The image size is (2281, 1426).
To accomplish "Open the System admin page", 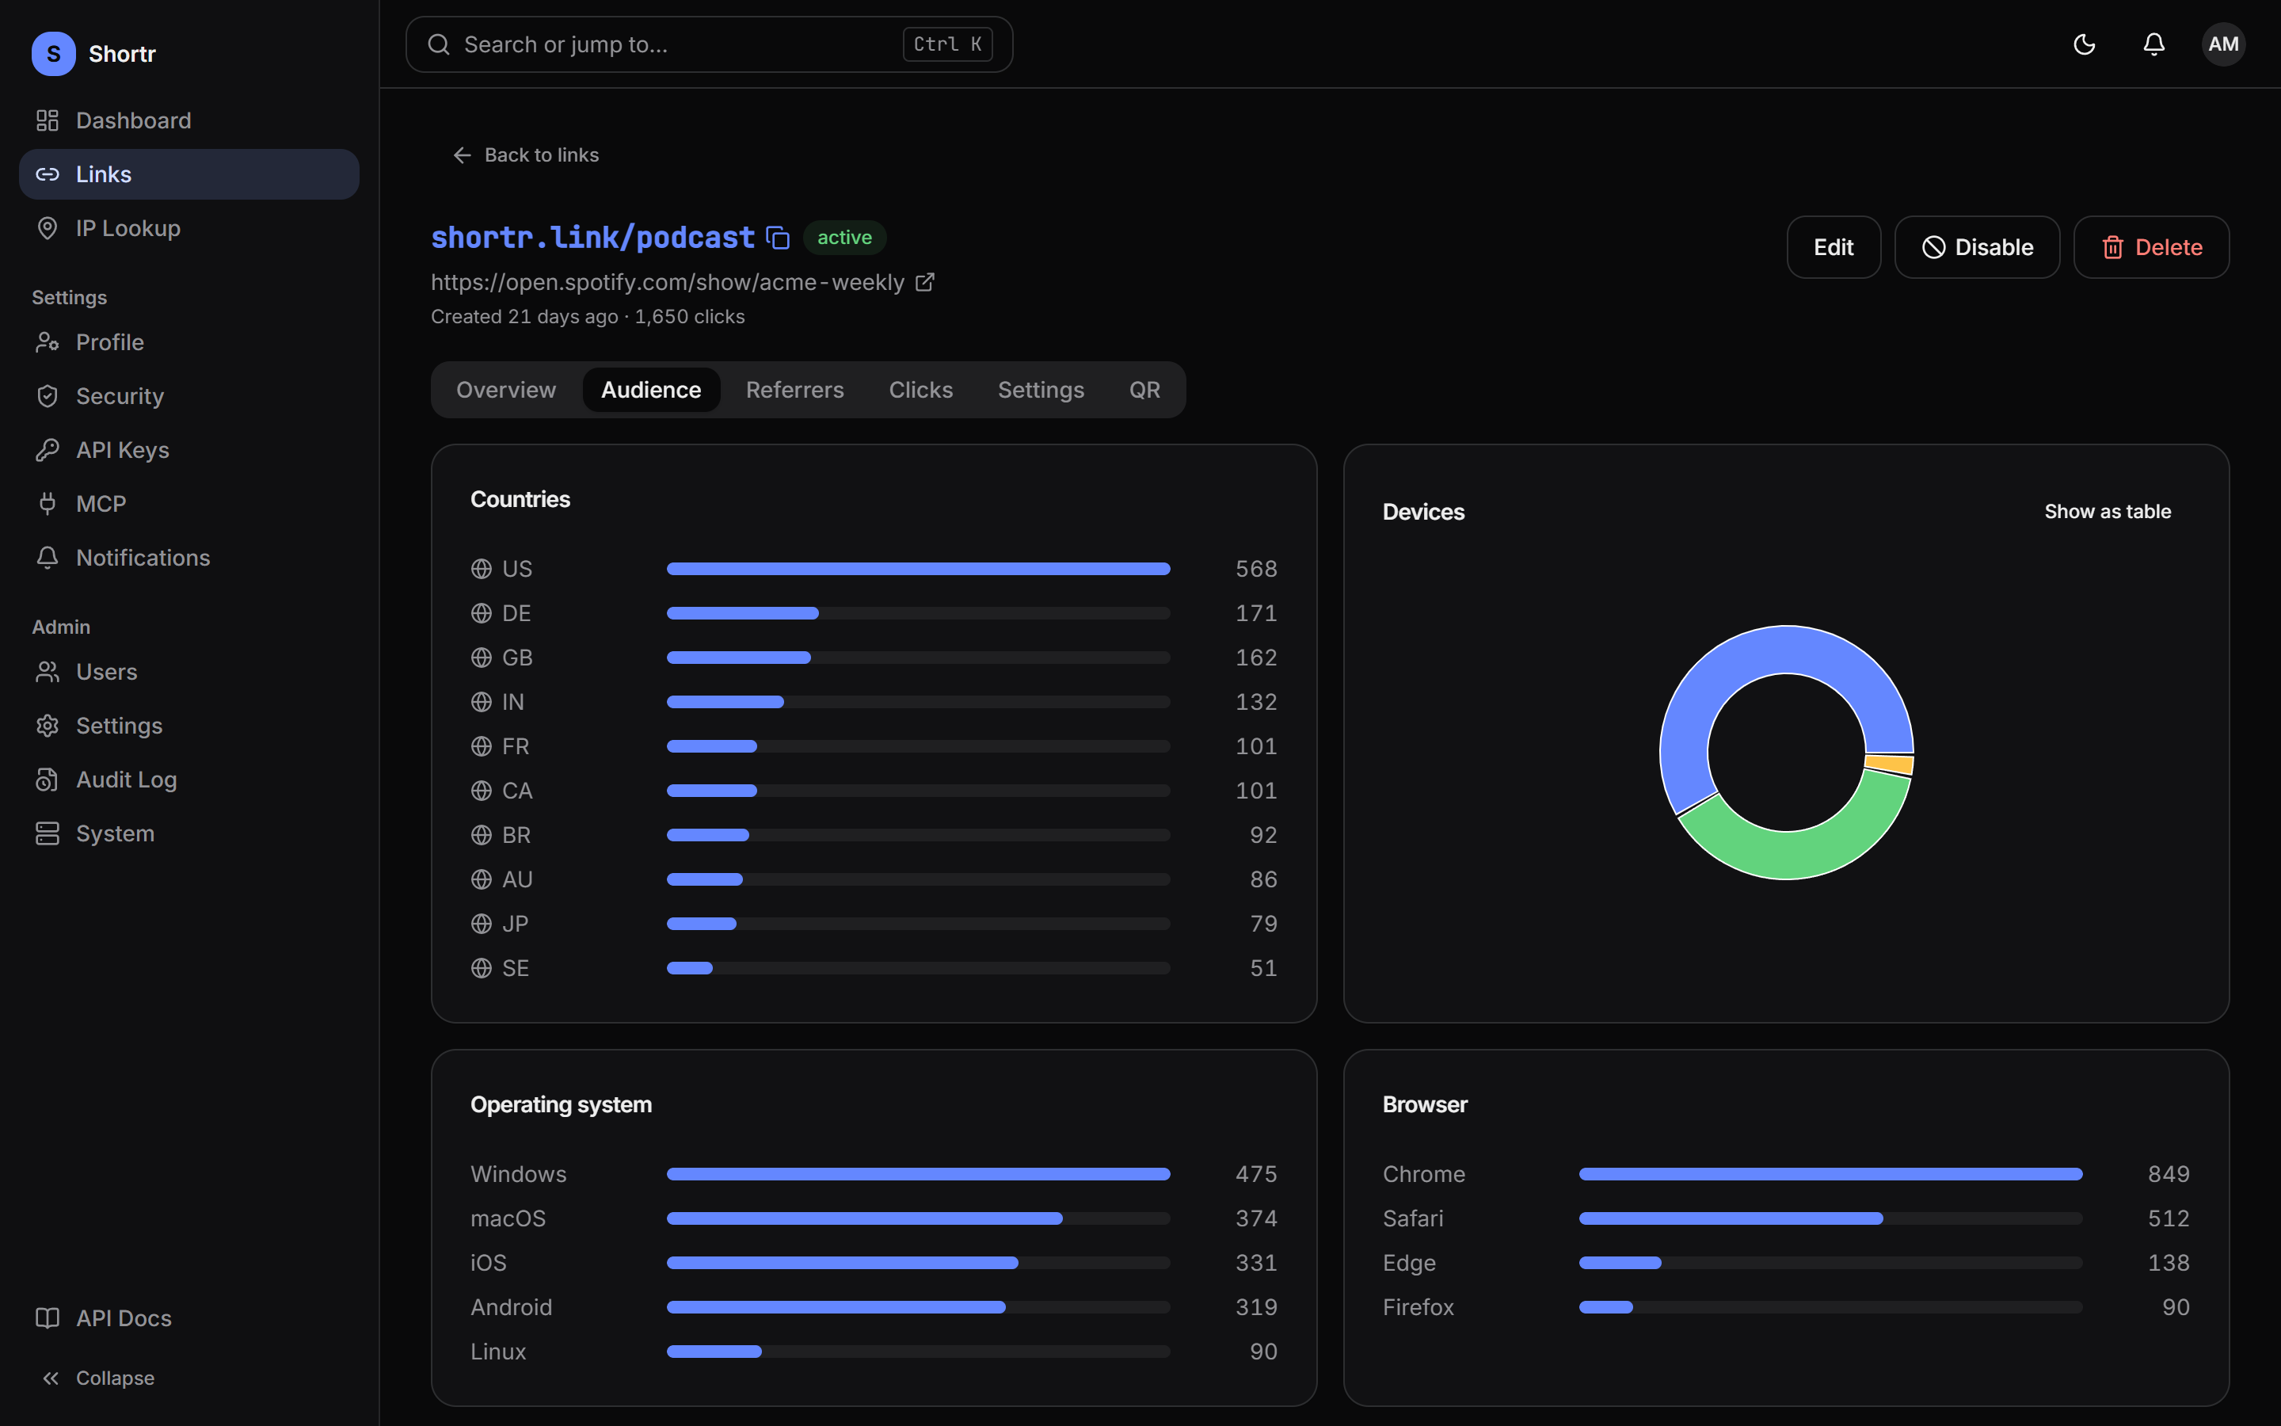I will (x=188, y=833).
